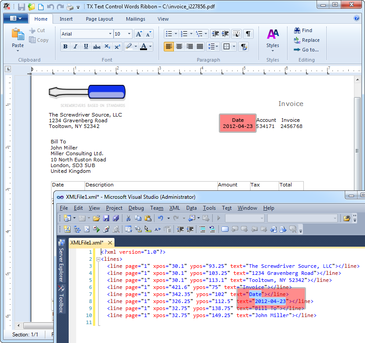
Task: Click the Cut button in Clipboard group
Action: (x=37, y=30)
